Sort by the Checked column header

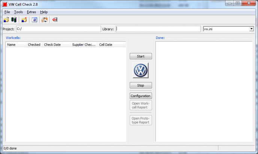click(x=34, y=45)
